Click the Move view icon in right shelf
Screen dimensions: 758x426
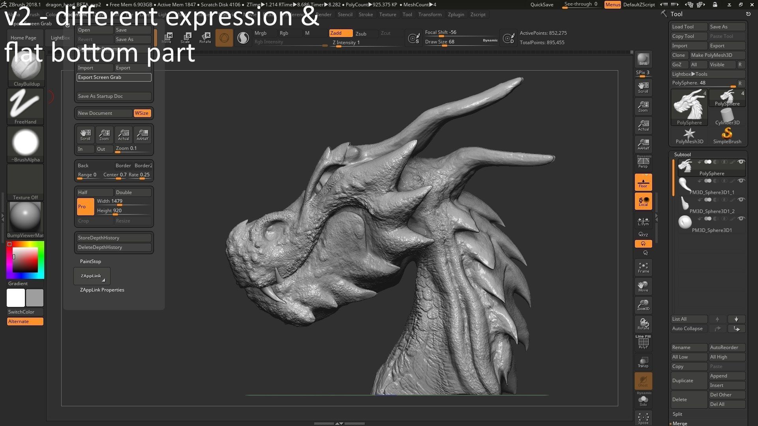click(643, 286)
